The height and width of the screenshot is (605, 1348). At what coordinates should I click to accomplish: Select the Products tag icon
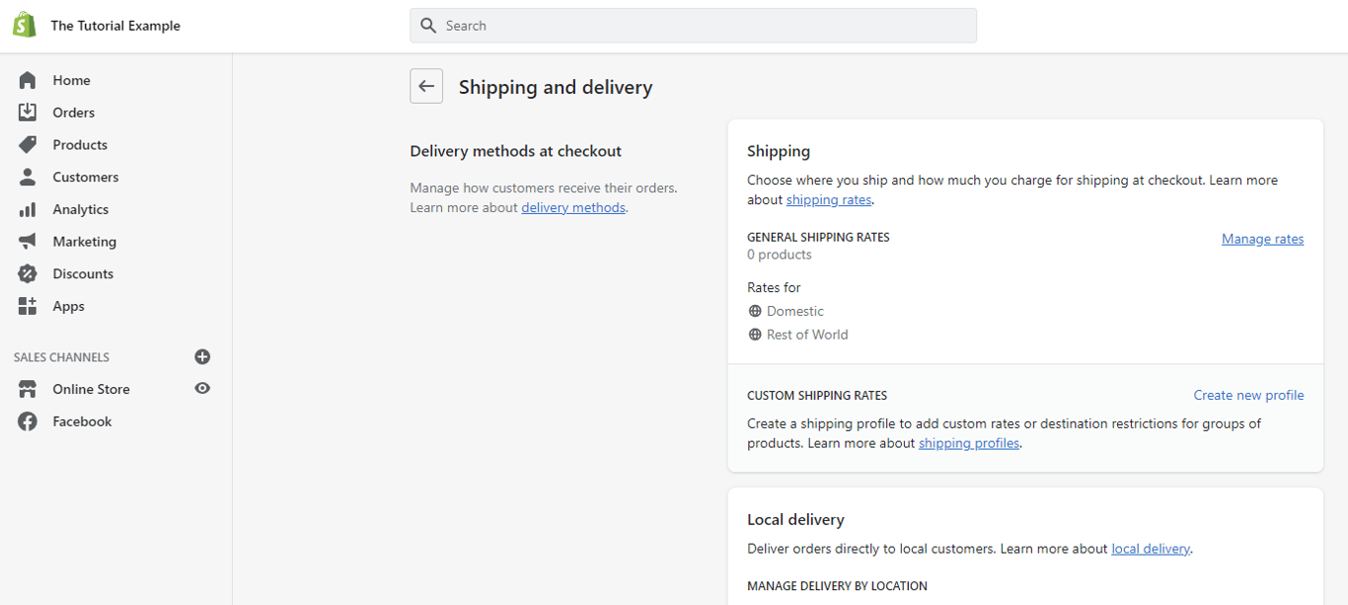click(28, 144)
